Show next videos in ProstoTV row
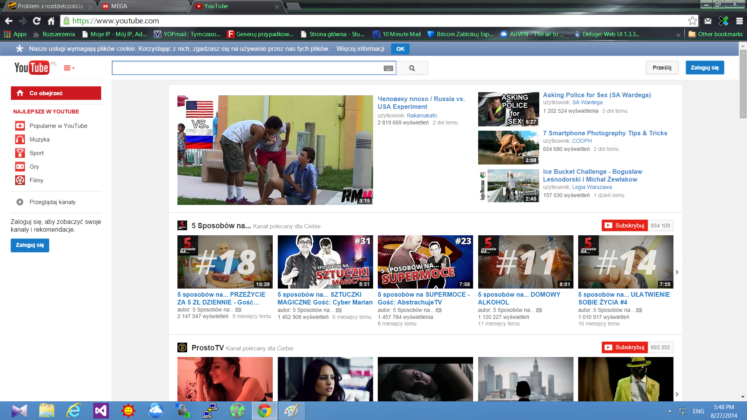This screenshot has width=747, height=420. click(677, 394)
